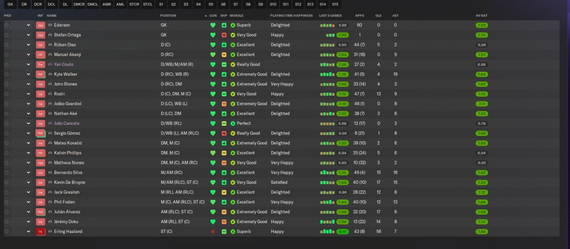Sort by the Morale column header
Image resolution: width=570 pixels, height=249 pixels.
(236, 16)
